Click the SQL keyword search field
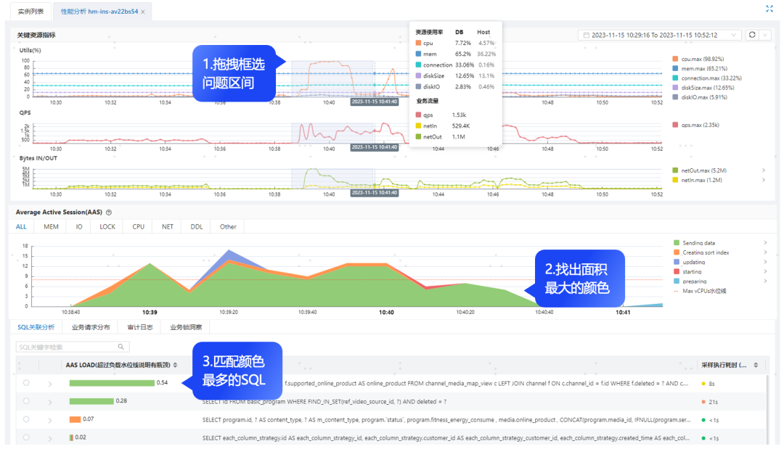 point(73,347)
